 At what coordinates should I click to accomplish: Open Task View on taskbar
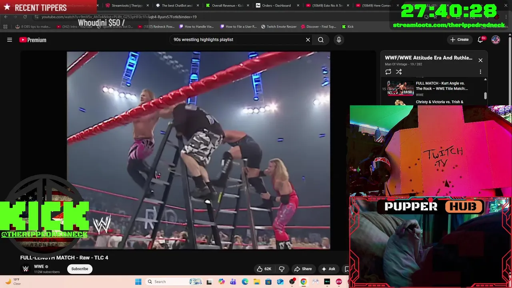(x=209, y=282)
